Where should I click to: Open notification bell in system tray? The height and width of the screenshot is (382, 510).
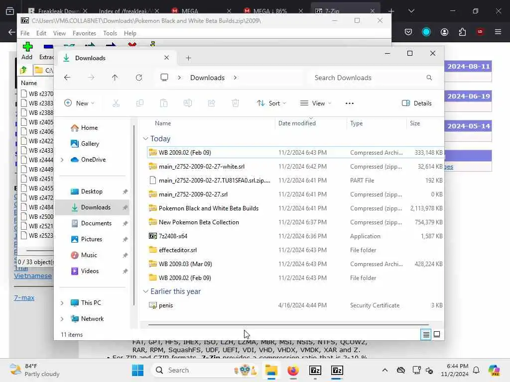pyautogui.click(x=476, y=370)
